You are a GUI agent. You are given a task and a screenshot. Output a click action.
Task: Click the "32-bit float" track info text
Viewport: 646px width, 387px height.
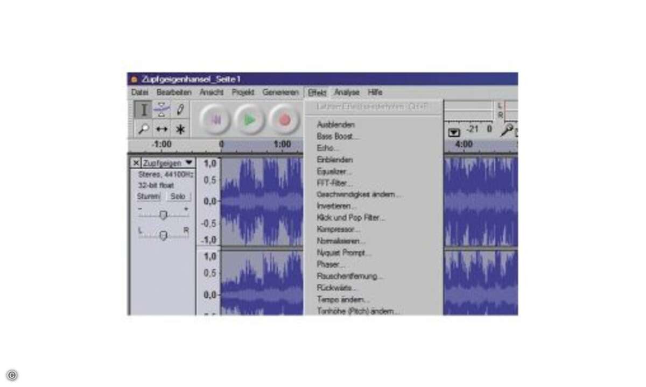tap(156, 185)
